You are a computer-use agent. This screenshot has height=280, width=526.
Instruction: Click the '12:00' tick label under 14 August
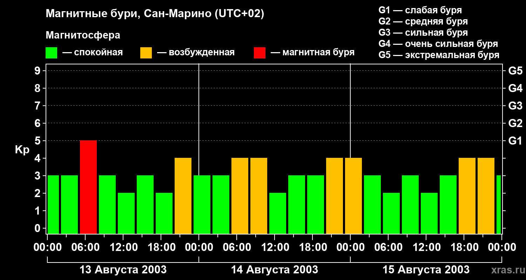275,247
